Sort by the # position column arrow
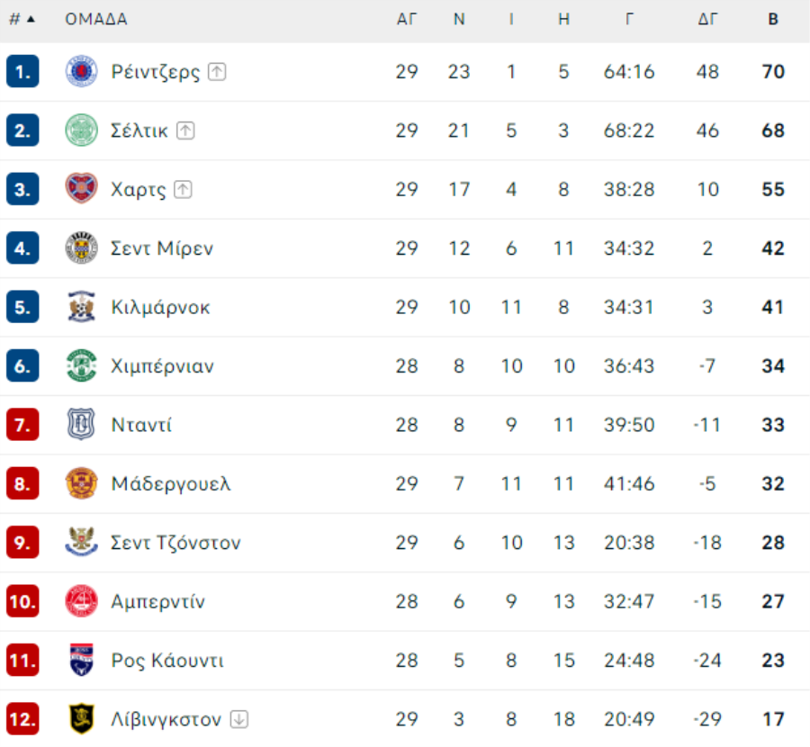The width and height of the screenshot is (810, 747). pyautogui.click(x=31, y=20)
